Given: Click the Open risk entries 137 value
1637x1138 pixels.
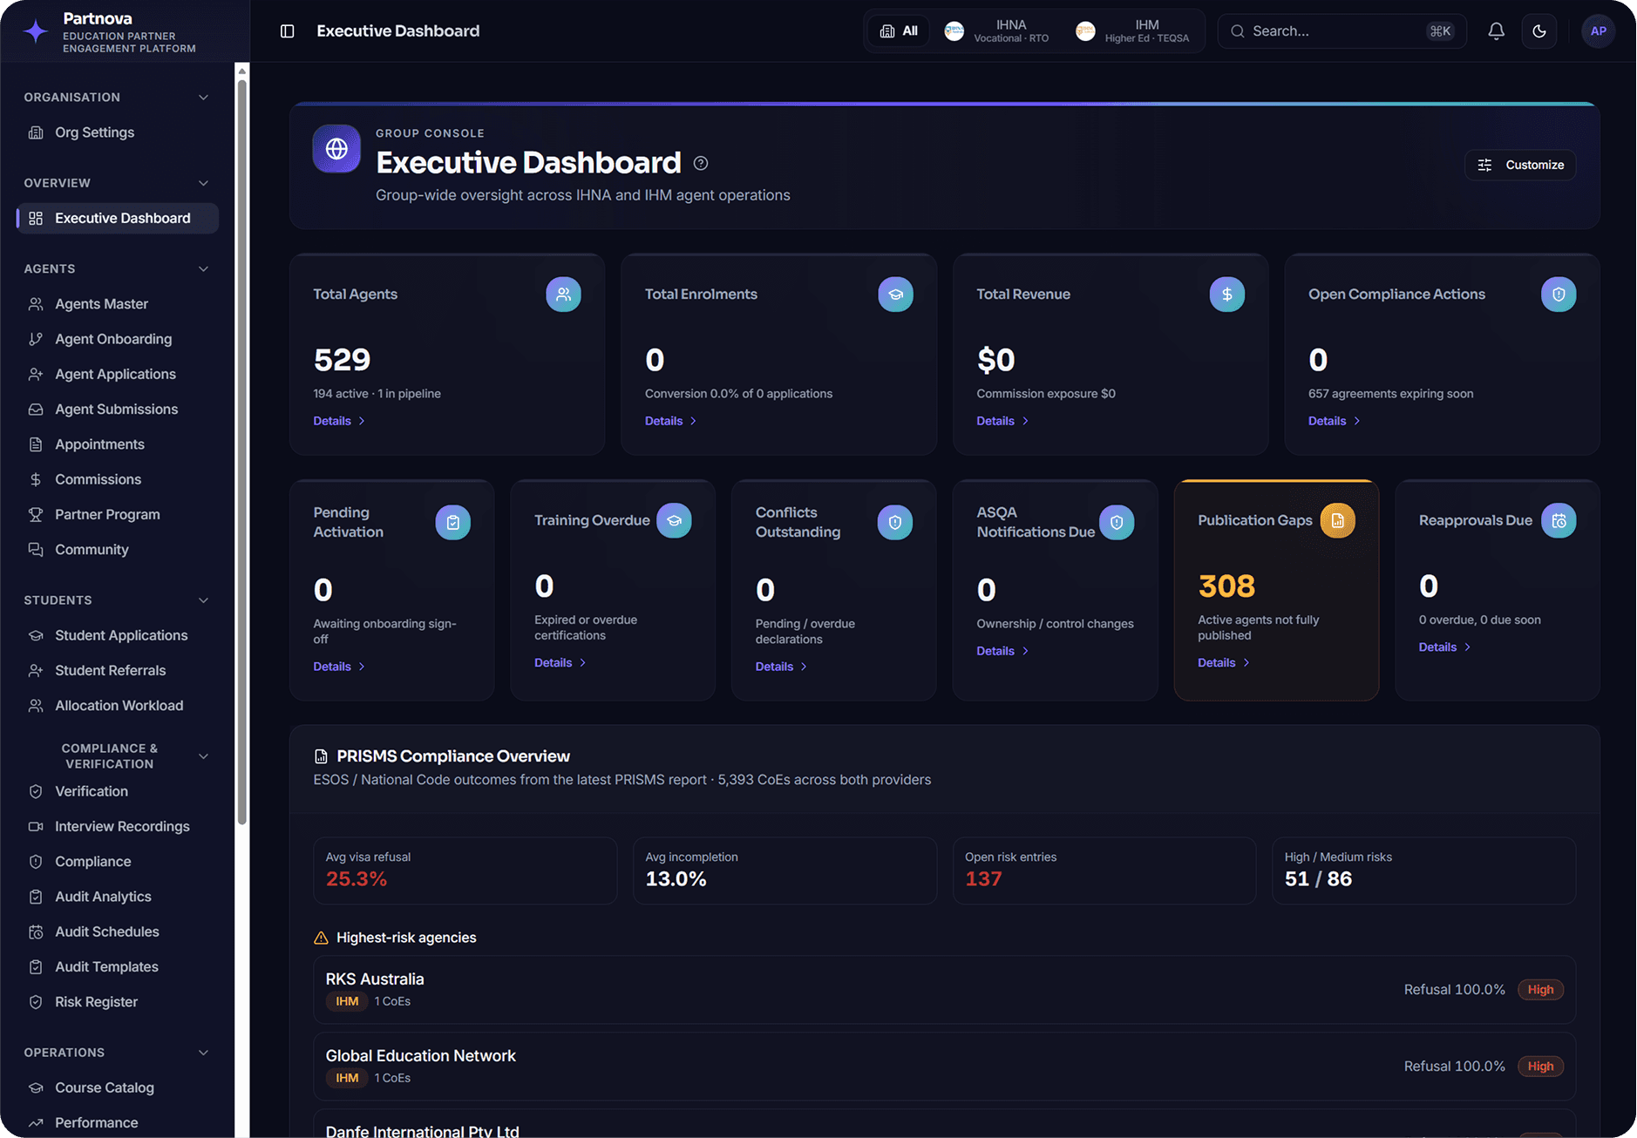Looking at the screenshot, I should pos(983,879).
